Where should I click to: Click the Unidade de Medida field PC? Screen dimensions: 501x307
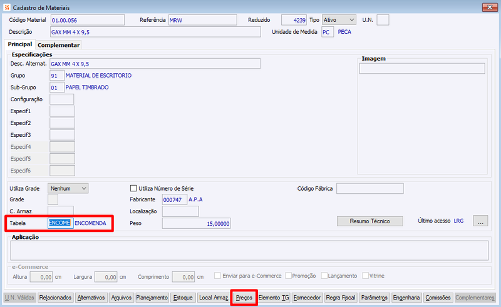[x=328, y=32]
